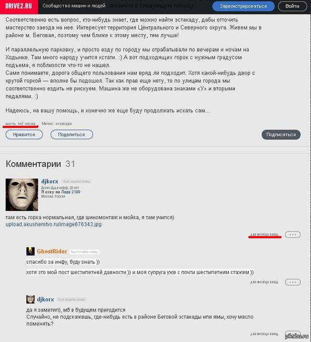
Task: Open three-dot menu on djkorx's last reply
Action: 293,334
